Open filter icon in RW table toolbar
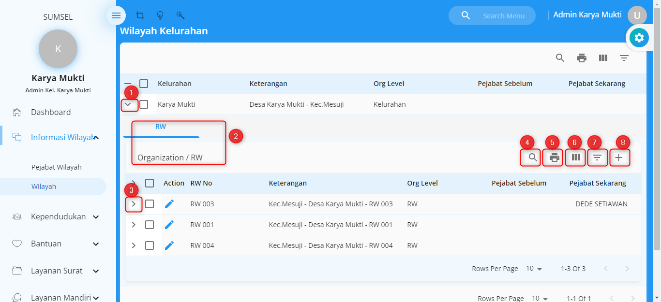The width and height of the screenshot is (661, 302). coord(597,158)
